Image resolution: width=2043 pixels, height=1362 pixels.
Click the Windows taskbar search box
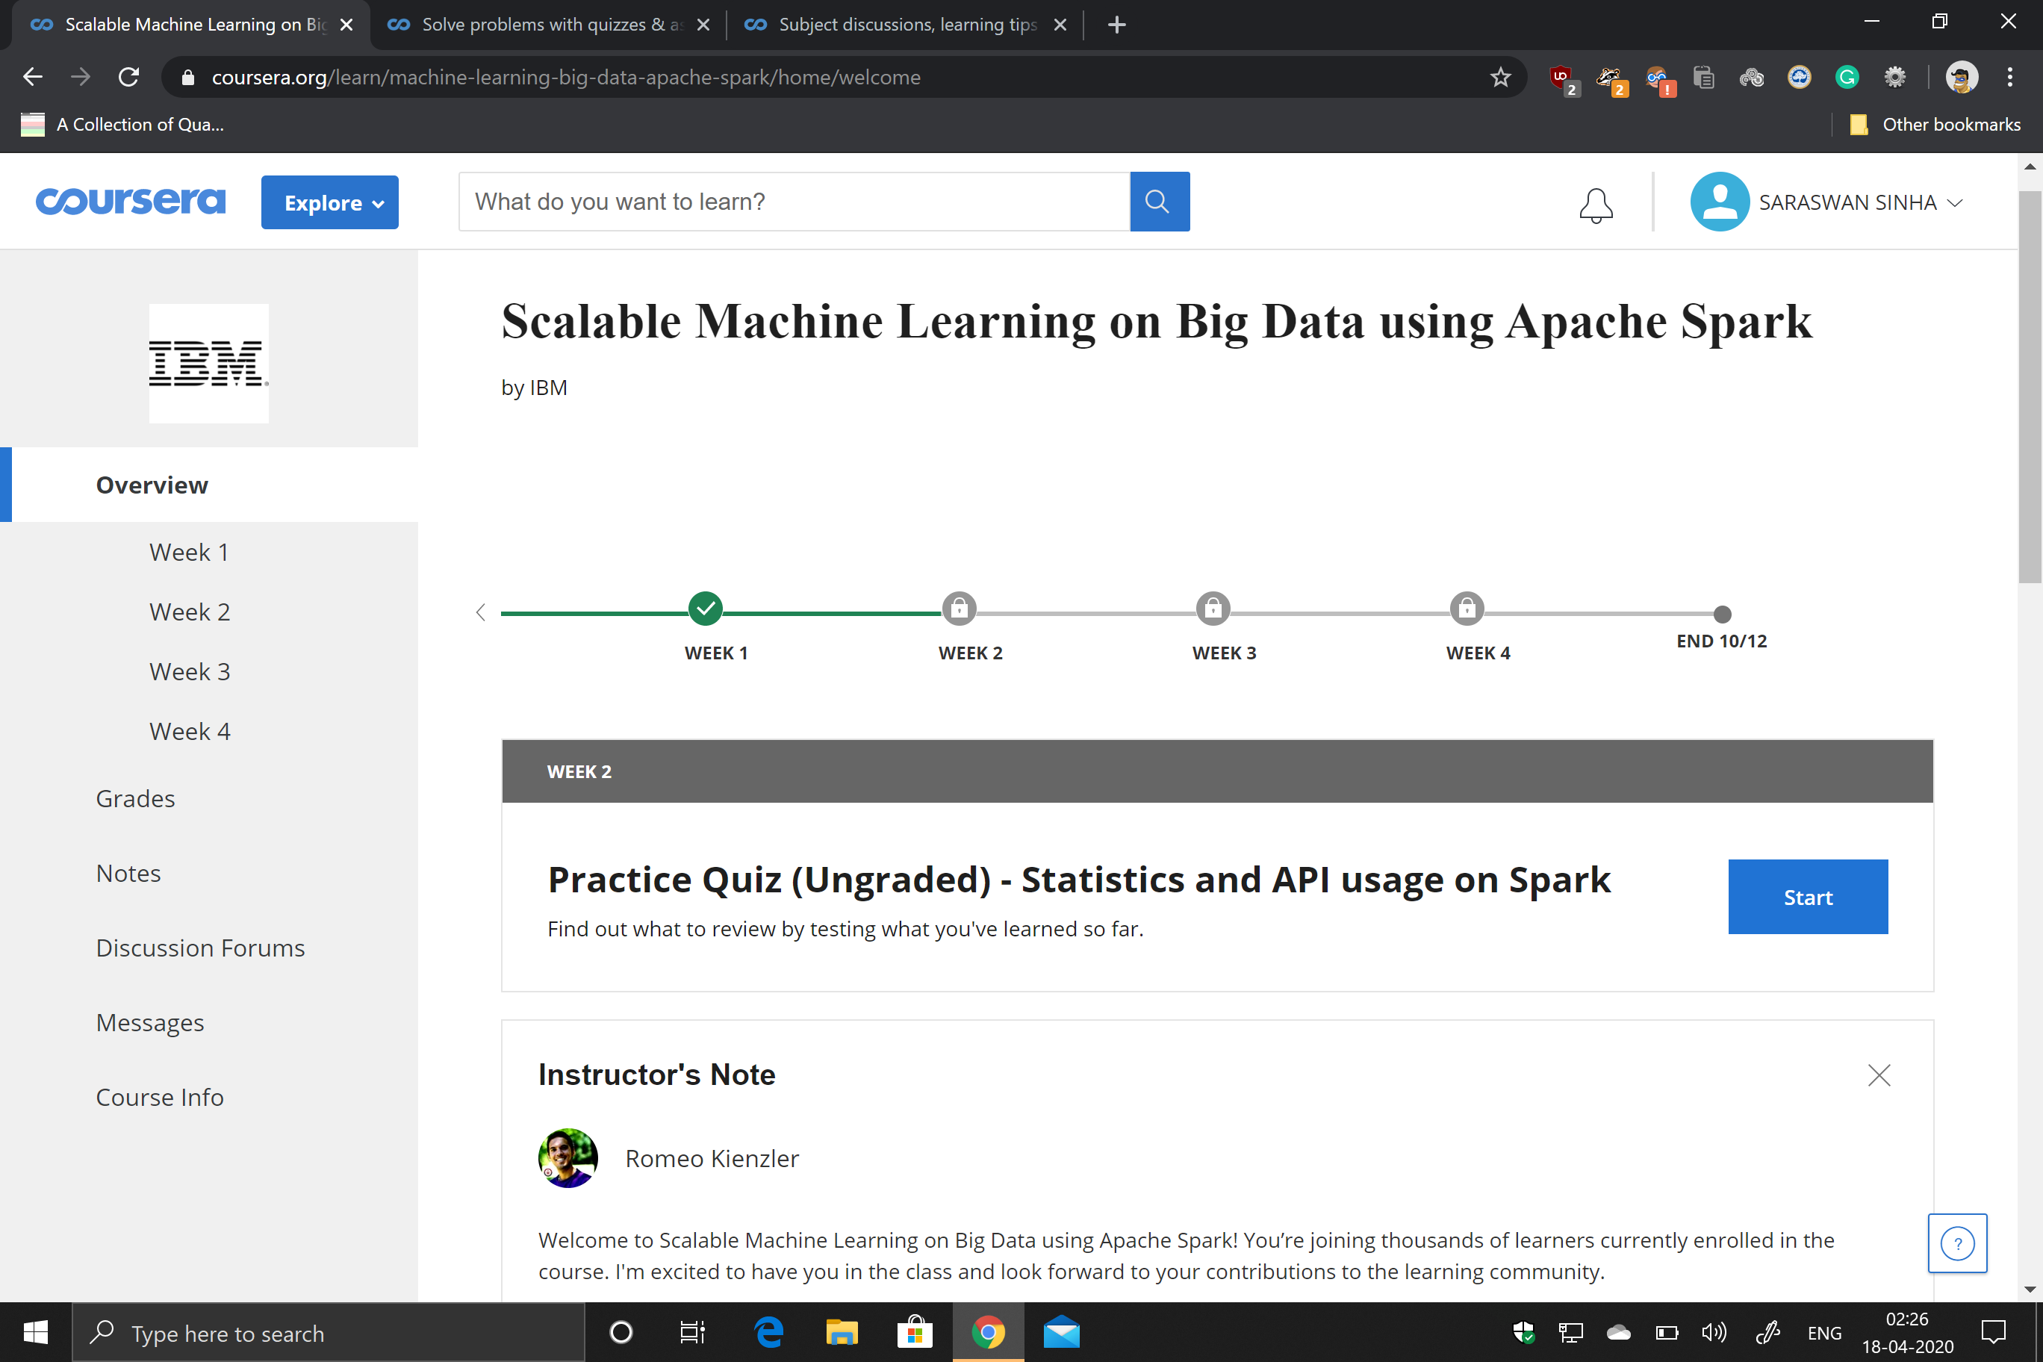pyautogui.click(x=329, y=1331)
